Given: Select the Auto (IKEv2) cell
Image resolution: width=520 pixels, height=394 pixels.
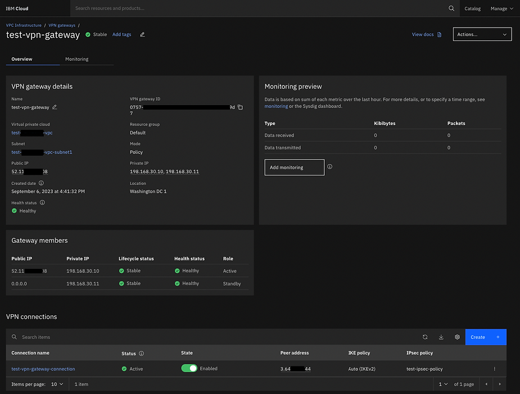Looking at the screenshot, I should pyautogui.click(x=362, y=369).
